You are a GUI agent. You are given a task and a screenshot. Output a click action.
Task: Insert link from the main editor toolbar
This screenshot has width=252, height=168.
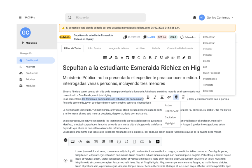pos(167,58)
